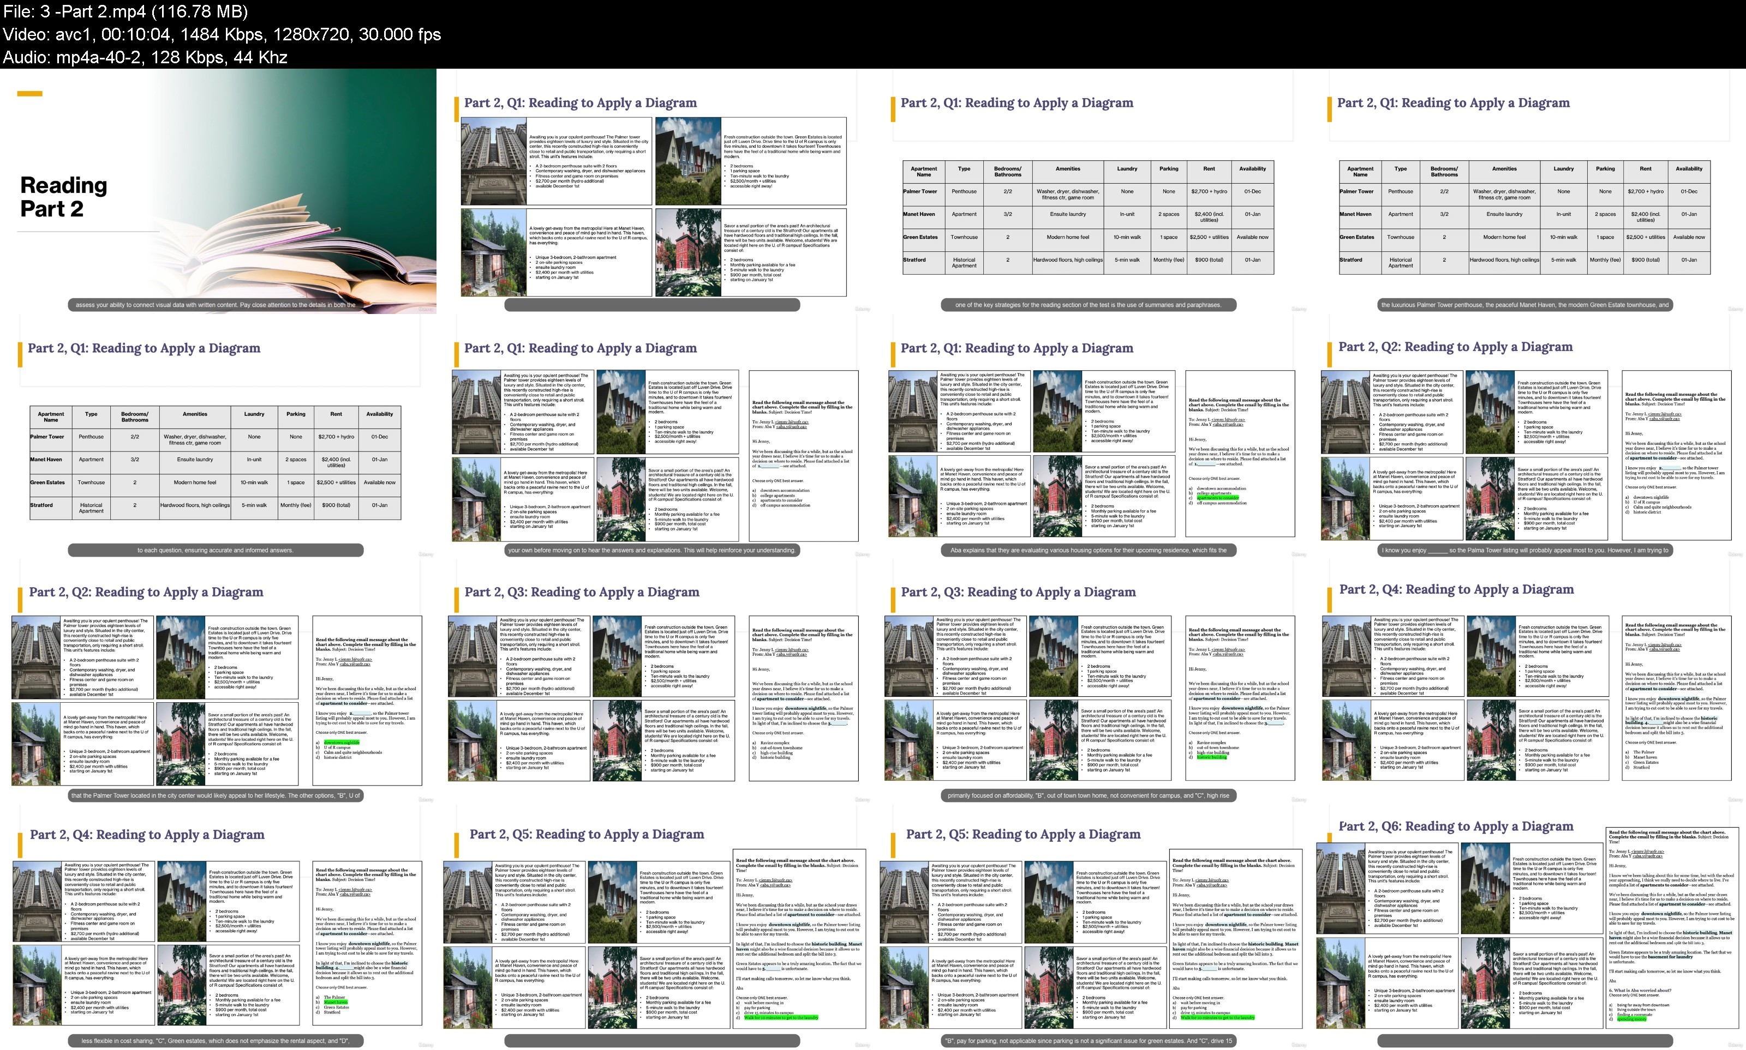The width and height of the screenshot is (1746, 1050).
Task: Click the caption 'pay for parking, not applicable since parking'
Action: point(1088,1041)
